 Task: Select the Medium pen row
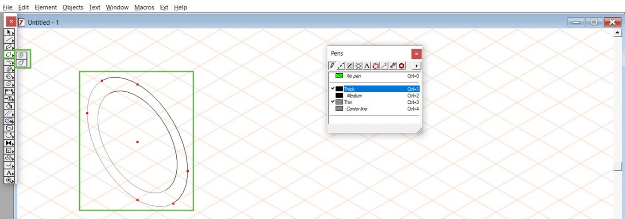pos(374,95)
